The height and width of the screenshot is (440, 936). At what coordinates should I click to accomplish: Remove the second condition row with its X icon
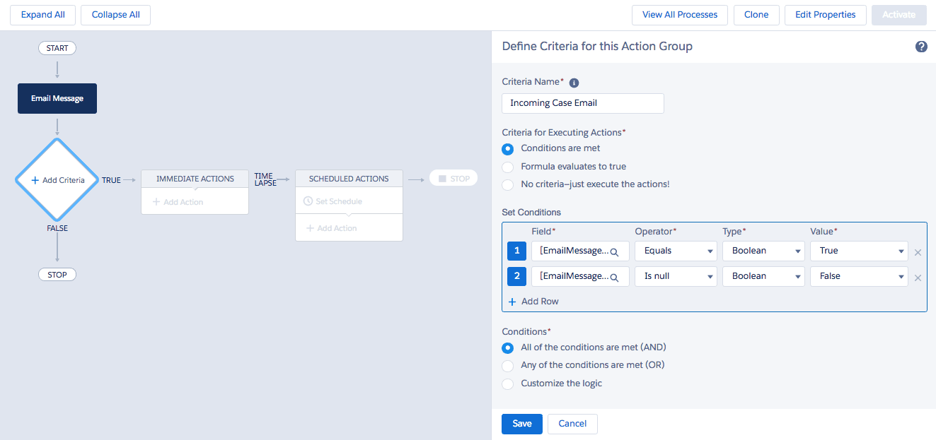[x=918, y=277]
